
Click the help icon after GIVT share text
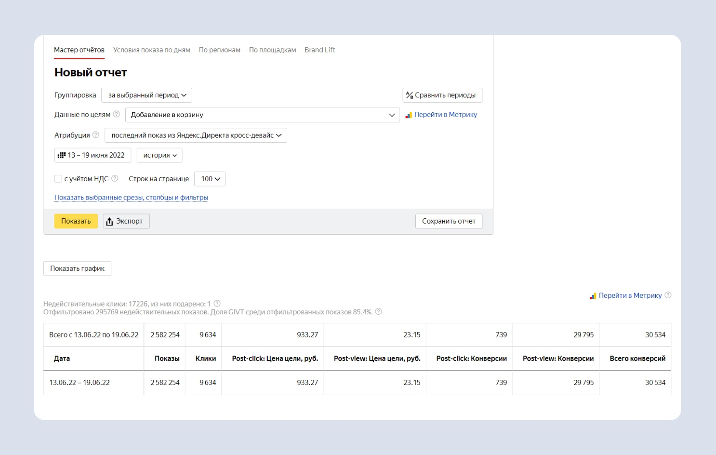click(379, 312)
